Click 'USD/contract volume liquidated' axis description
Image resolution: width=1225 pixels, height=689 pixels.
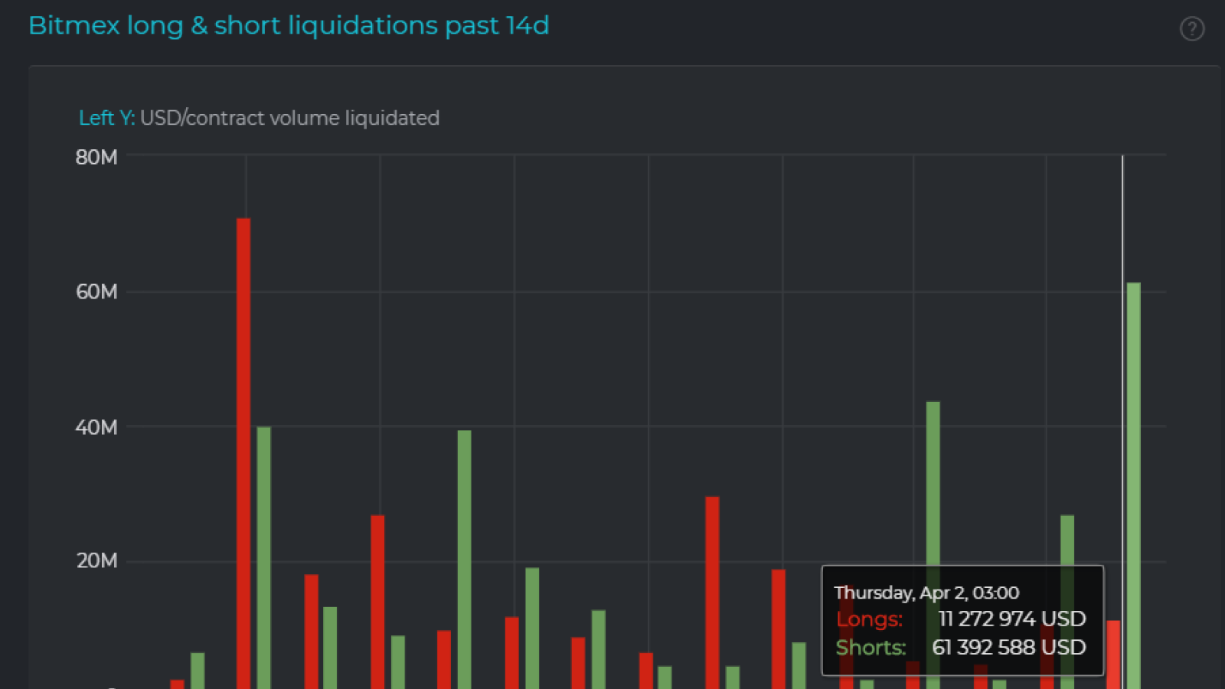click(x=290, y=118)
